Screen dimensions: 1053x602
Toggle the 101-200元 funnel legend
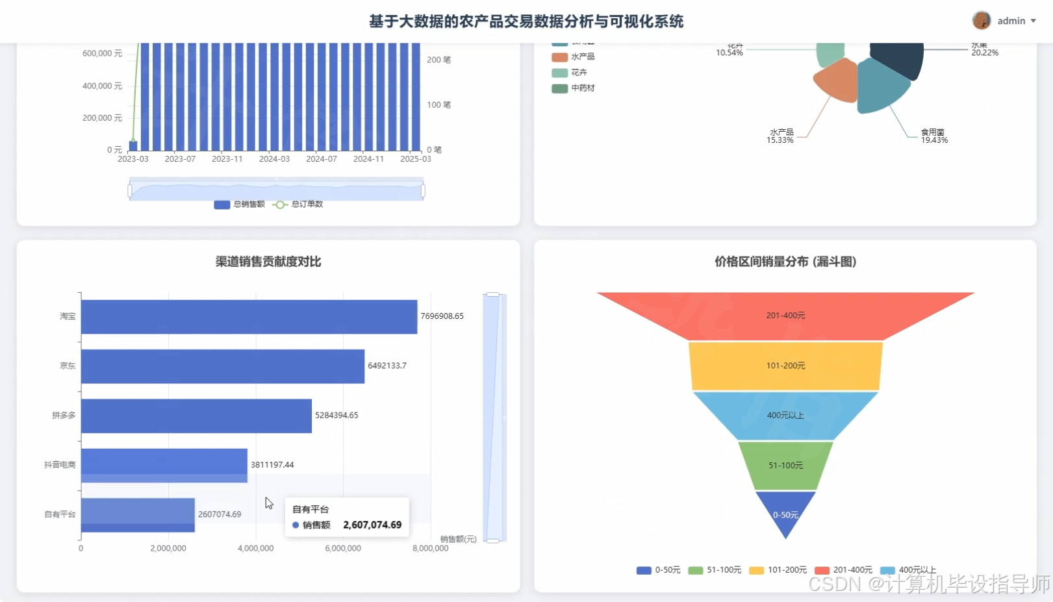778,570
